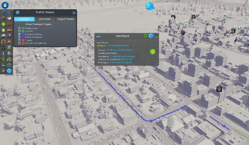This screenshot has width=249, height=145.
Task: Select the red heart Health info view
Action: click(x=9, y=24)
